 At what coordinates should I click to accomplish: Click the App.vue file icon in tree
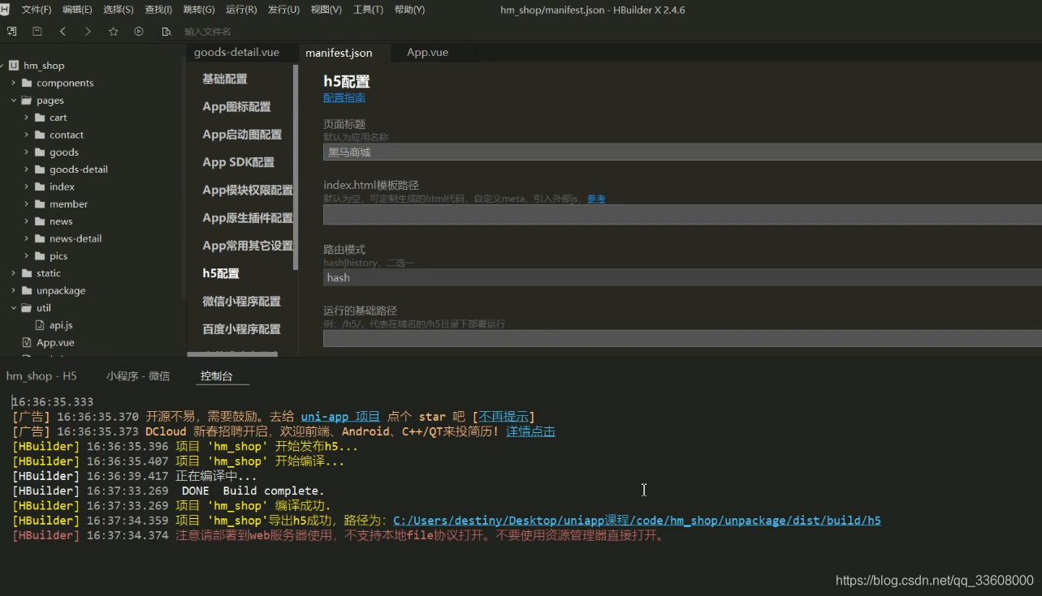pyautogui.click(x=27, y=342)
